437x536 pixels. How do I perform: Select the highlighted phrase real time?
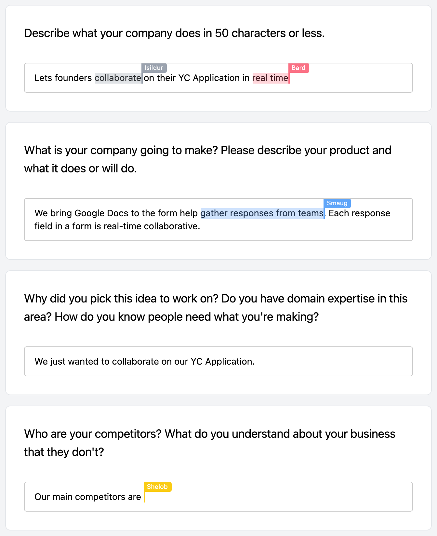pos(271,78)
